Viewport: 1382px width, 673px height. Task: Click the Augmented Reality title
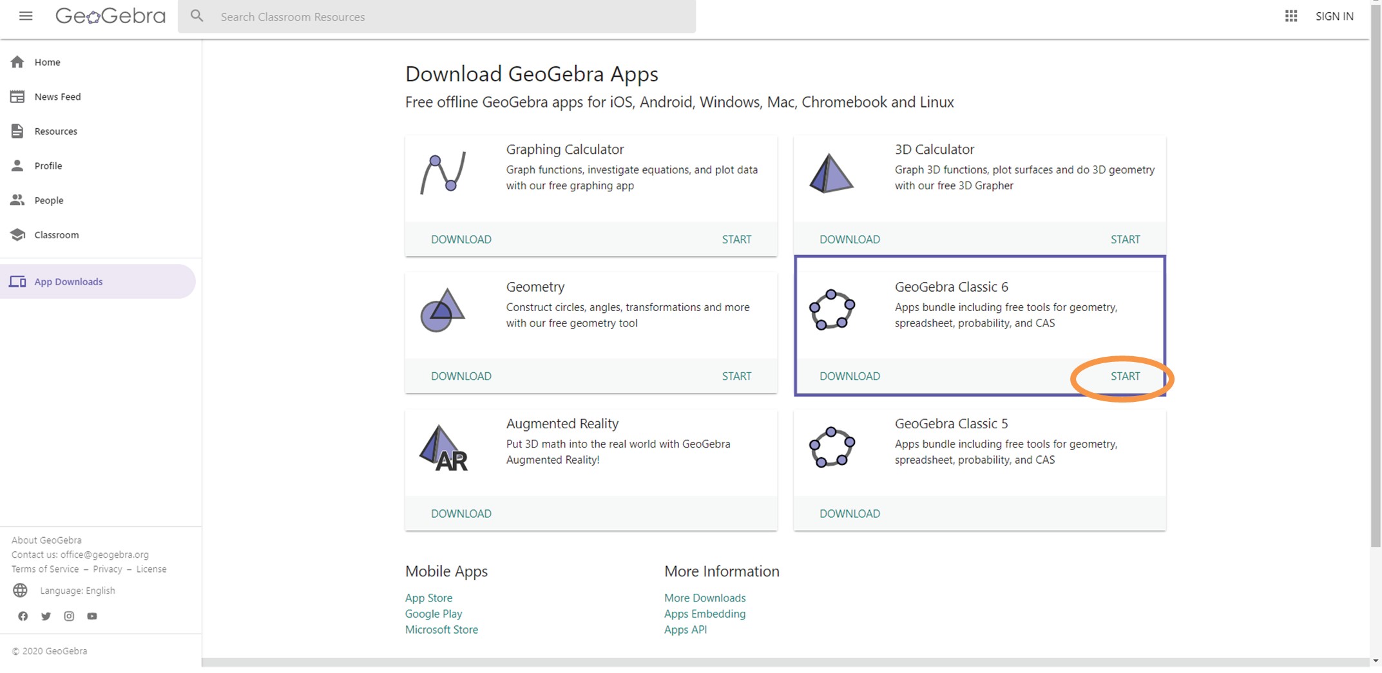pyautogui.click(x=562, y=423)
